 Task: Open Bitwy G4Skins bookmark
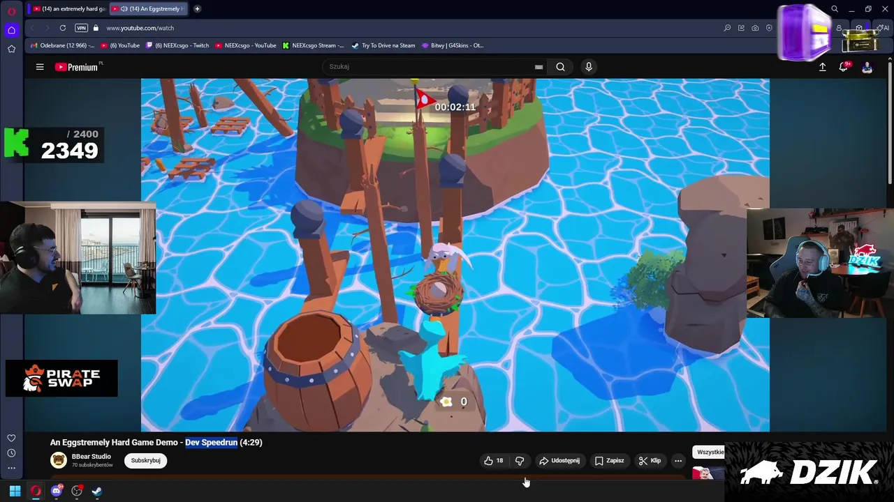(x=453, y=45)
